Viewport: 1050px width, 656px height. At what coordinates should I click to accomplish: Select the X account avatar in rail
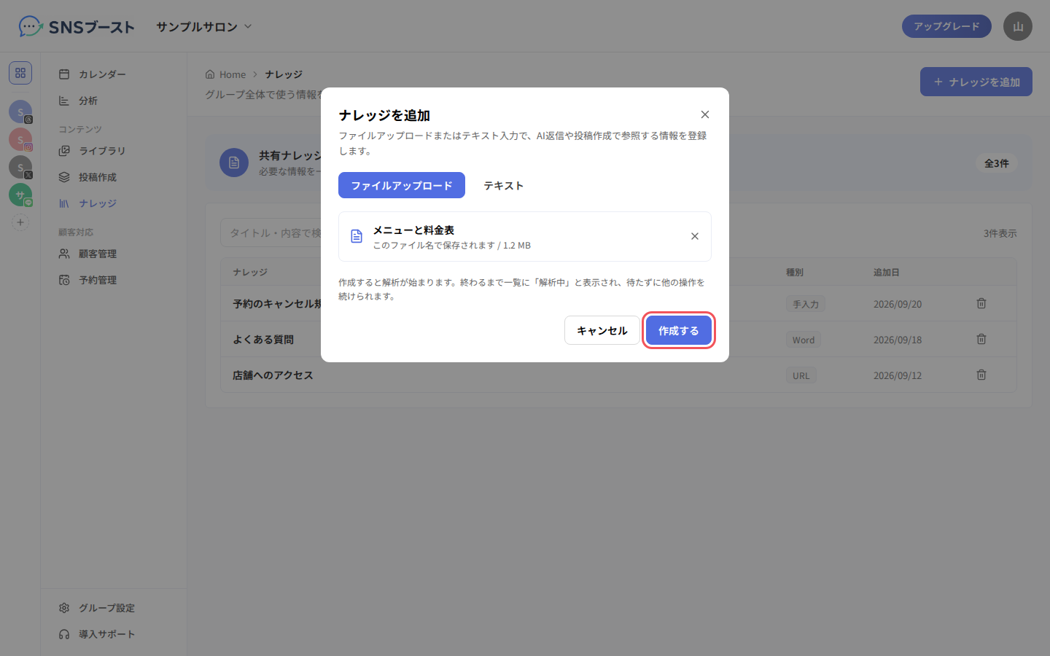pos(20,167)
